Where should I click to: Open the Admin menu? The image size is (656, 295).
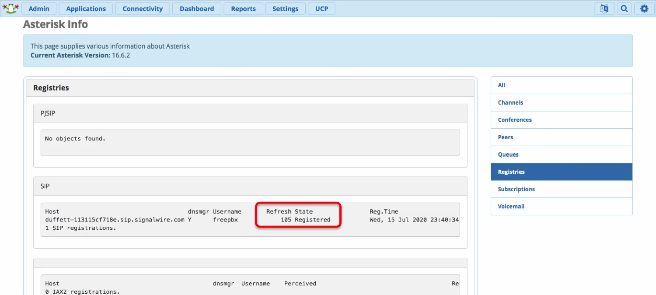pos(38,8)
